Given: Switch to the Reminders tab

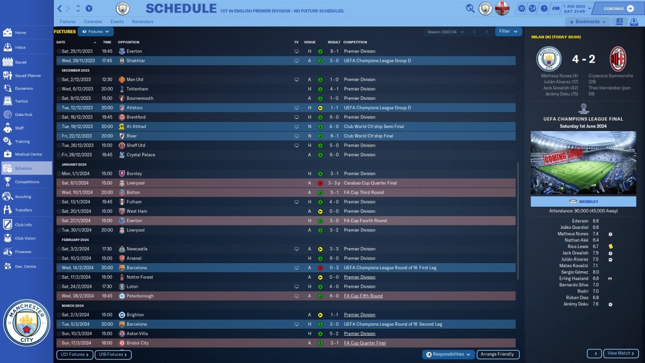Looking at the screenshot, I should tap(143, 22).
